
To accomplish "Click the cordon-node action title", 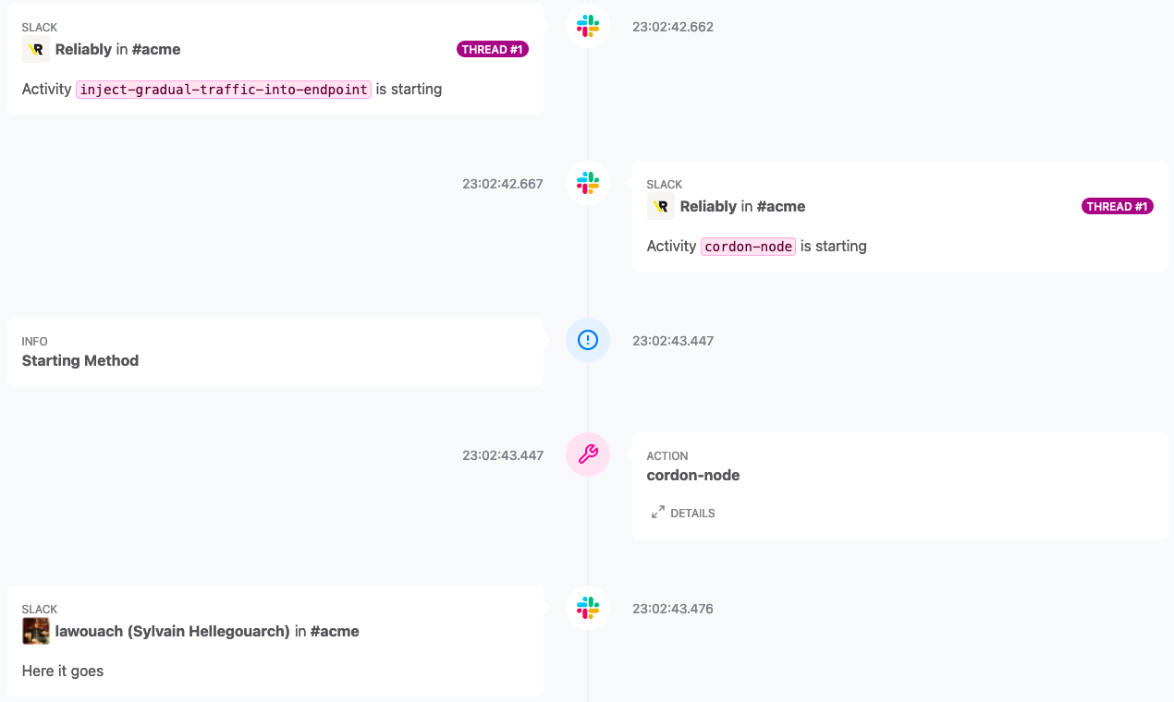I will pos(693,476).
